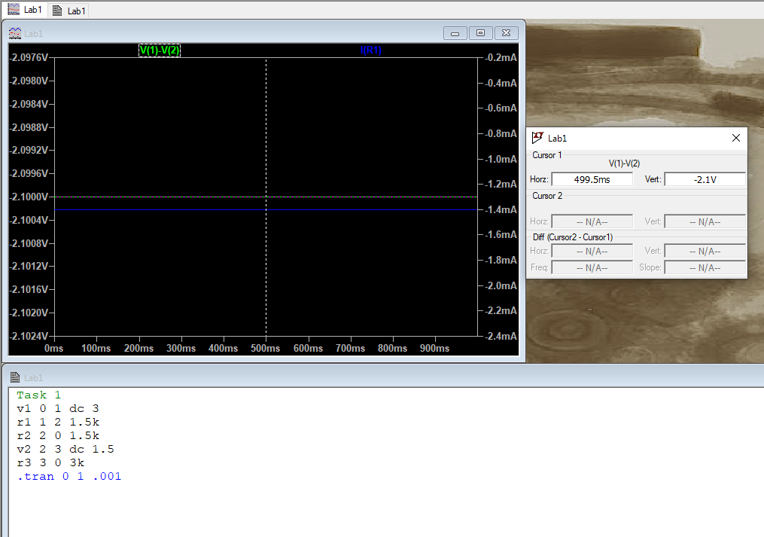
Task: Click the 'r2 2 0 1.5k' netlist line
Action: [58, 435]
